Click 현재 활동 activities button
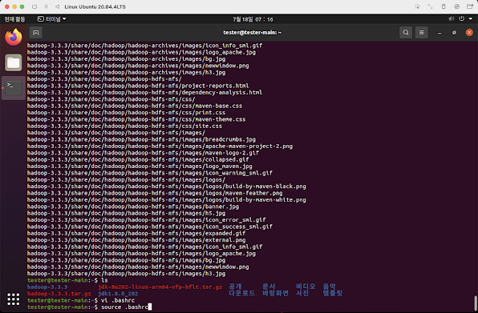This screenshot has width=478, height=313. pyautogui.click(x=14, y=19)
